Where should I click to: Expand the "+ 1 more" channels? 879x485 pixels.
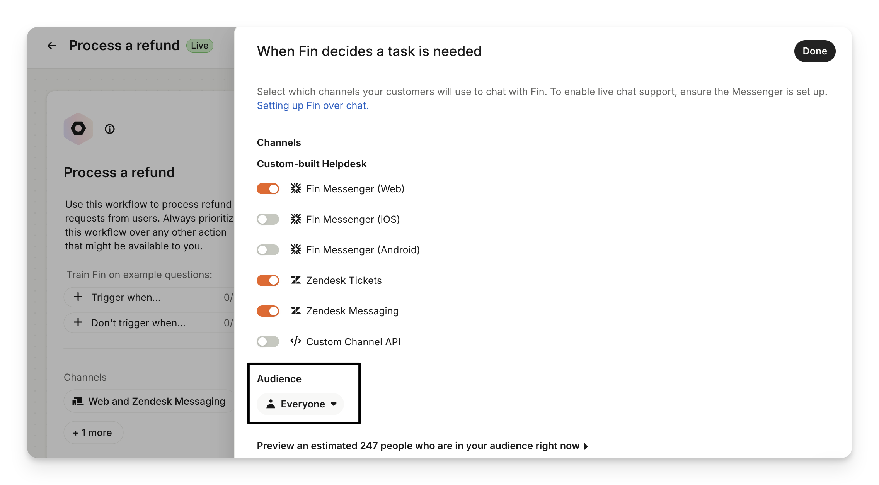pos(93,432)
